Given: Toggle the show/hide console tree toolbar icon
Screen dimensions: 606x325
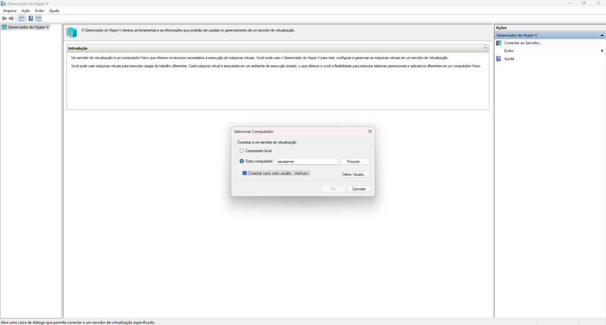Looking at the screenshot, I should pos(21,18).
